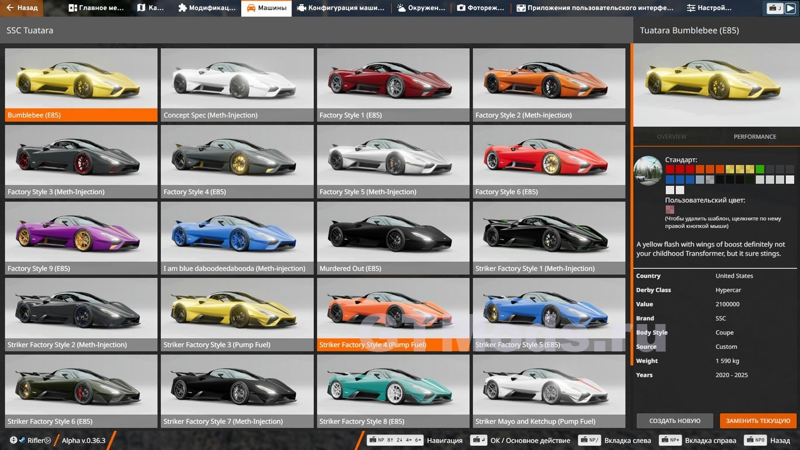The image size is (800, 450).
Task: Pick the light steel-blue standard swatch
Action: tap(700, 180)
